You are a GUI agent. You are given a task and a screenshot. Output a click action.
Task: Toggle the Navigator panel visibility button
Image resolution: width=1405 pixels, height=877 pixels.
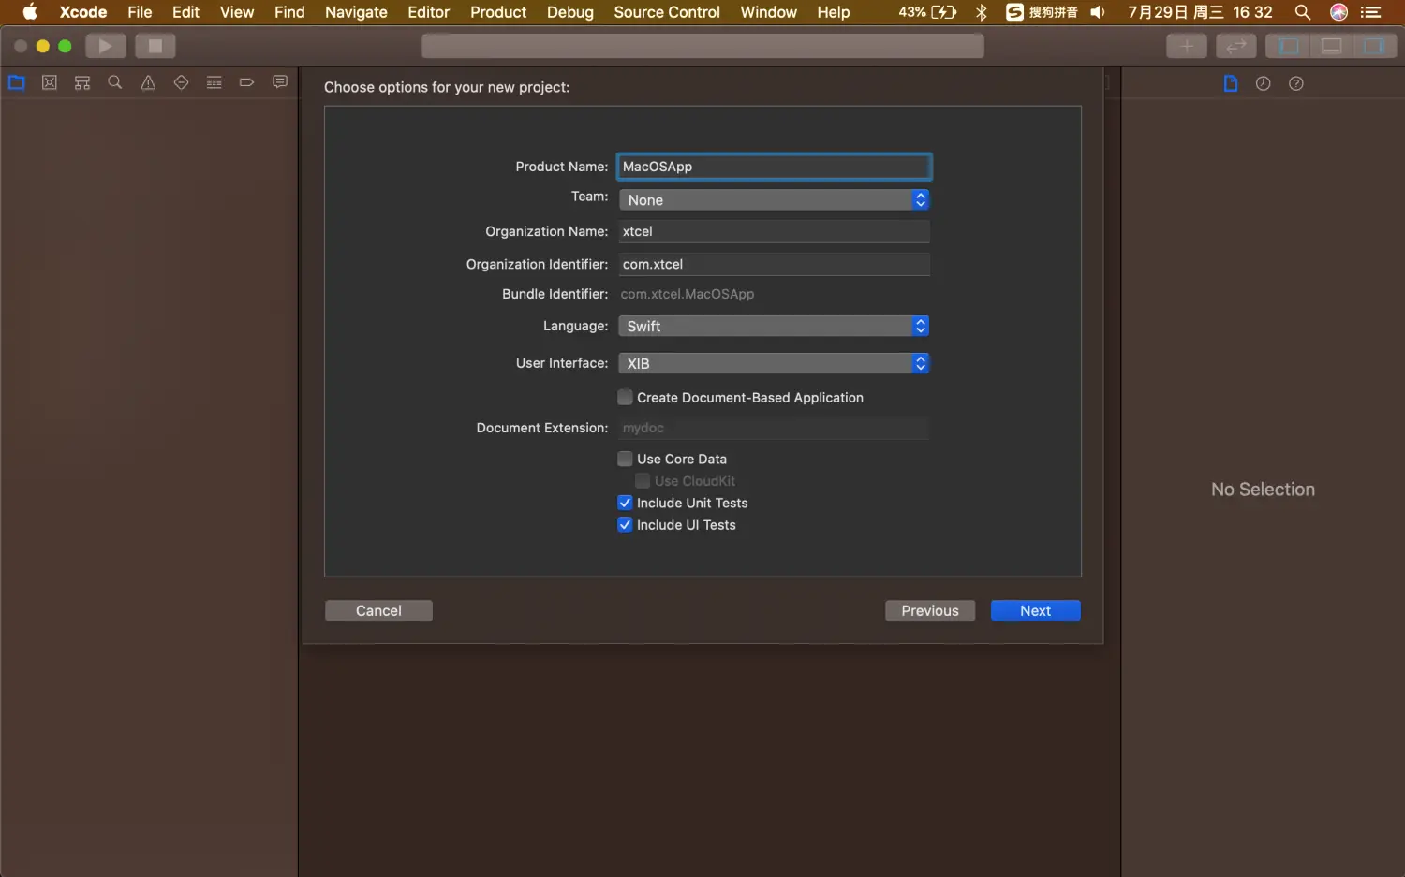pos(1288,46)
